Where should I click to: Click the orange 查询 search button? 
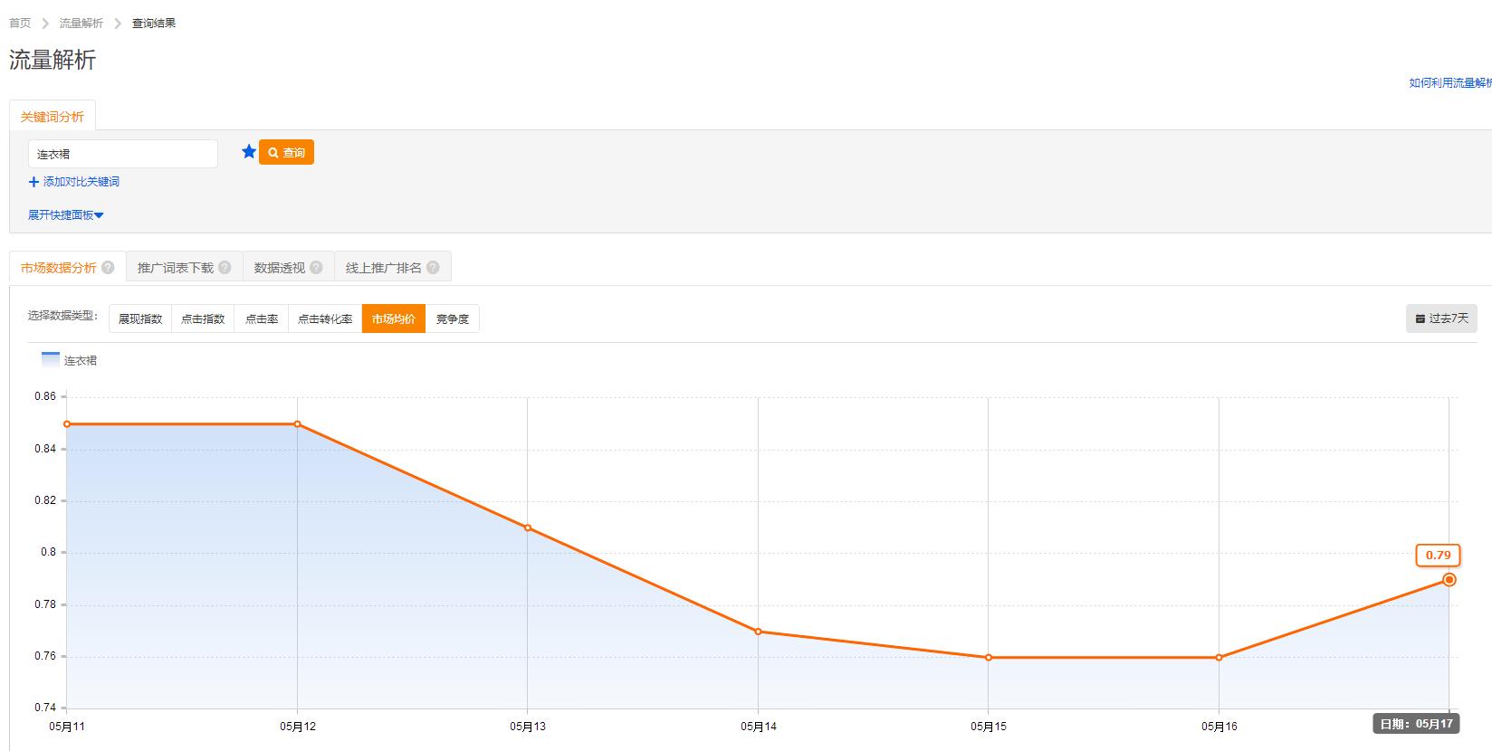coord(287,153)
